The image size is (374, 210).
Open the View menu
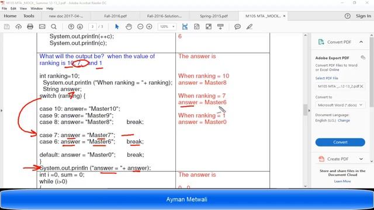23,8
